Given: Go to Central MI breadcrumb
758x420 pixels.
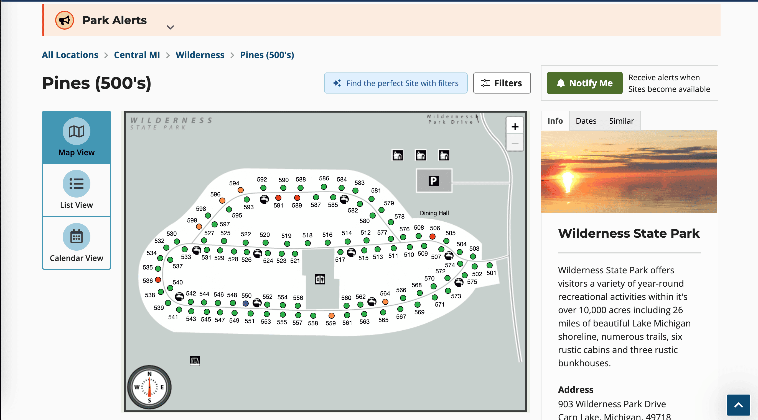Looking at the screenshot, I should tap(137, 55).
